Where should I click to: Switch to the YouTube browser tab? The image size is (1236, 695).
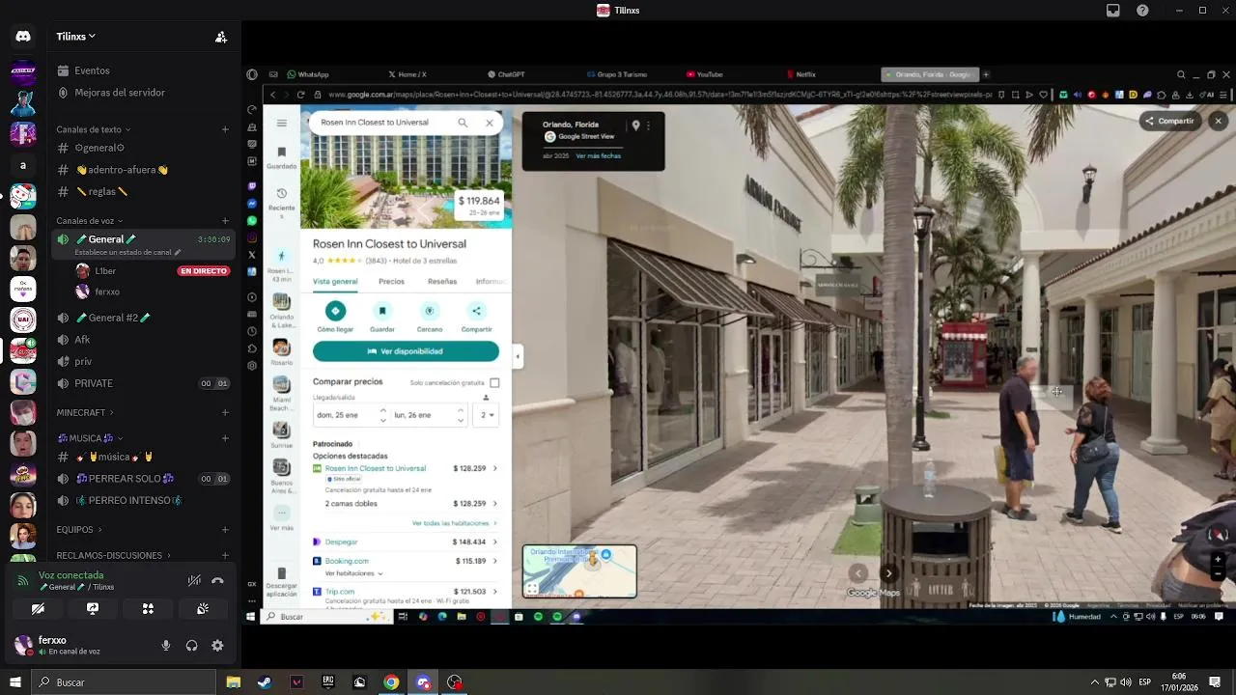coord(705,74)
